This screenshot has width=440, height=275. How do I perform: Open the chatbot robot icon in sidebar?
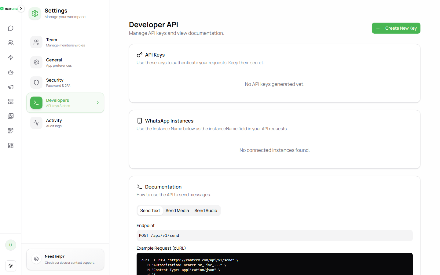(11, 72)
